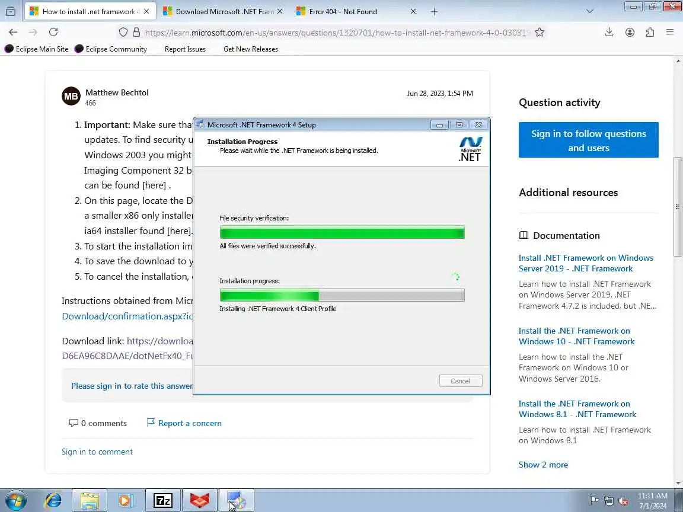Close the .NET Framework 4 Setup dialog
The height and width of the screenshot is (512, 683).
(478, 125)
